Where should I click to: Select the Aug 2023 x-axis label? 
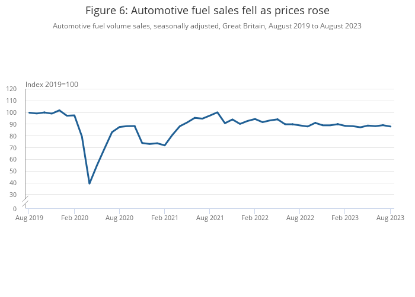[x=390, y=218]
